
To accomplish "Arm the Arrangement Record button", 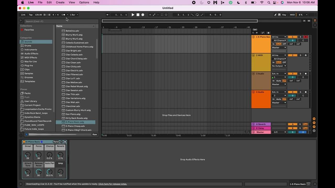I will pos(143,15).
